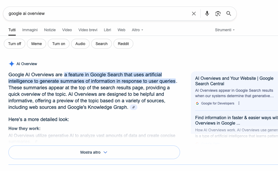278x171 pixels.
Task: Choose the Meme filter chip
Action: (x=37, y=44)
